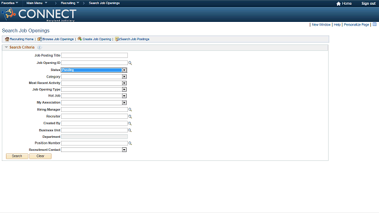379x213 pixels.
Task: Click the Personalize Page link
Action: pyautogui.click(x=356, y=25)
